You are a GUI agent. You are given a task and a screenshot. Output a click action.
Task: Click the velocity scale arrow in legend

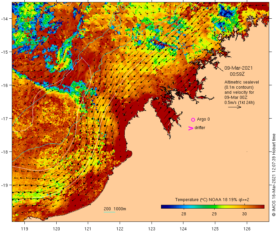(x=235, y=107)
